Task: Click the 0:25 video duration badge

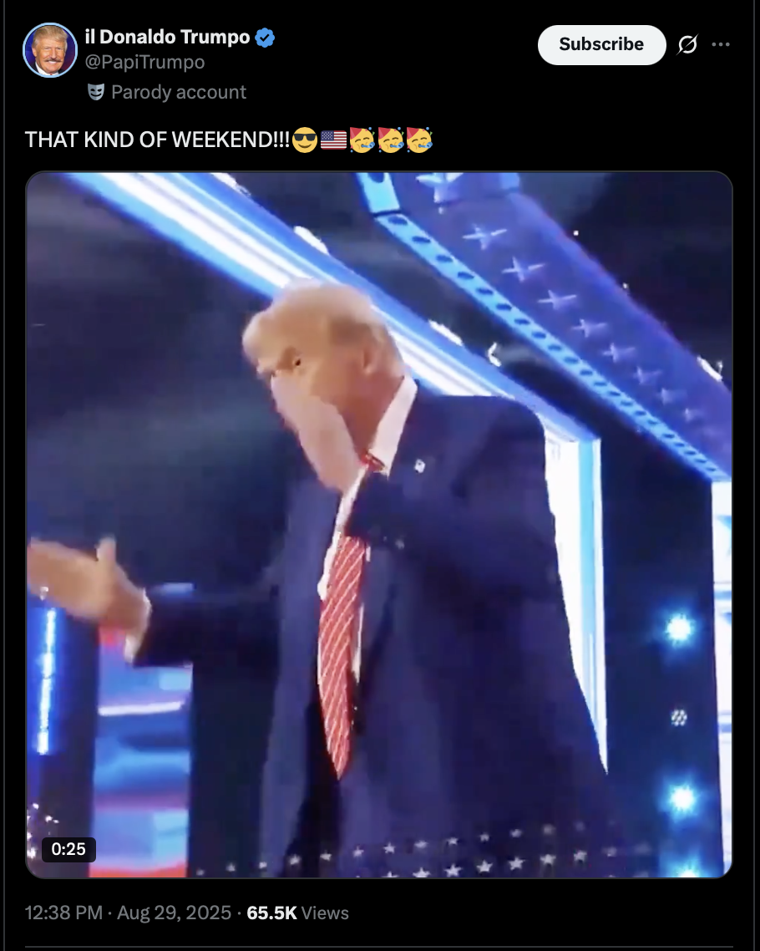Action: [68, 849]
